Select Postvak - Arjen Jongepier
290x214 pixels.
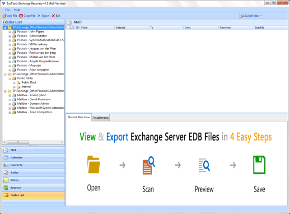[x=33, y=70]
